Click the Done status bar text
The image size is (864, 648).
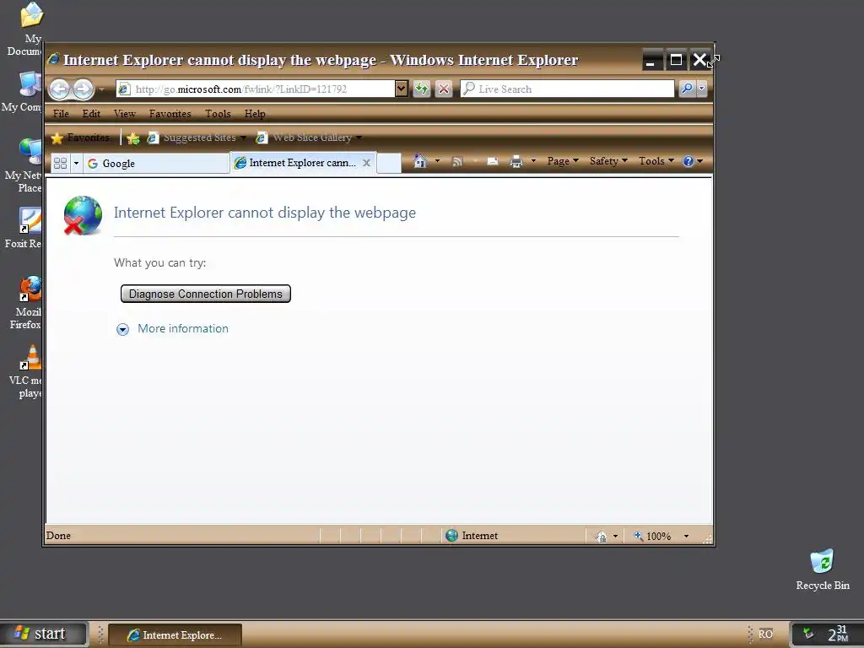pos(58,536)
